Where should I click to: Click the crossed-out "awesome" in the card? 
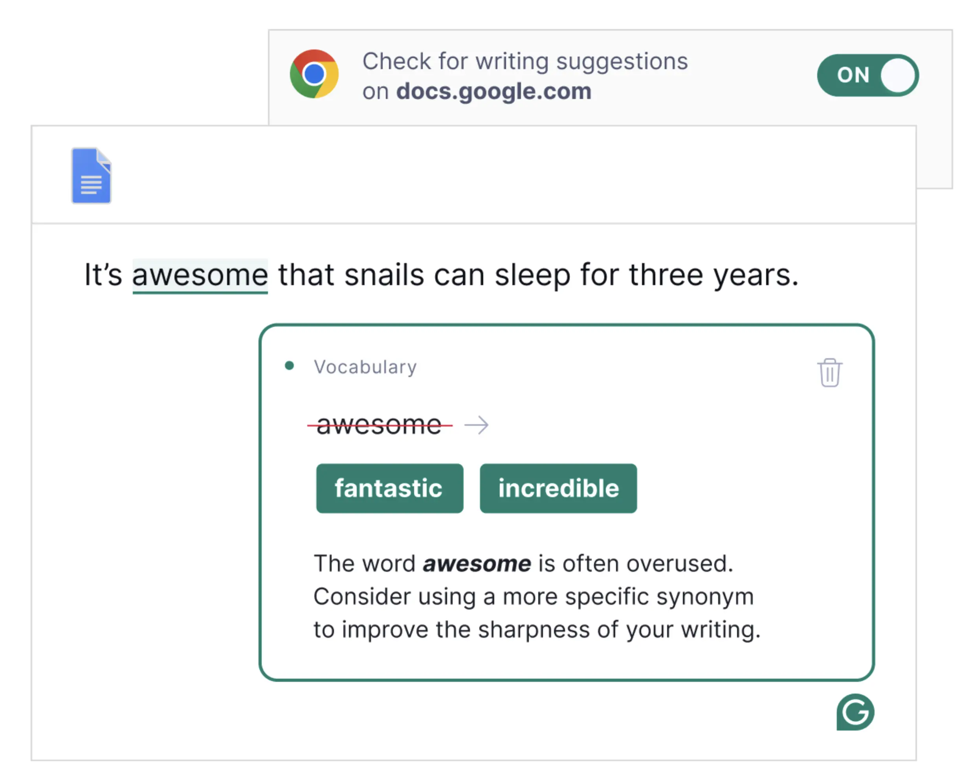tap(379, 425)
